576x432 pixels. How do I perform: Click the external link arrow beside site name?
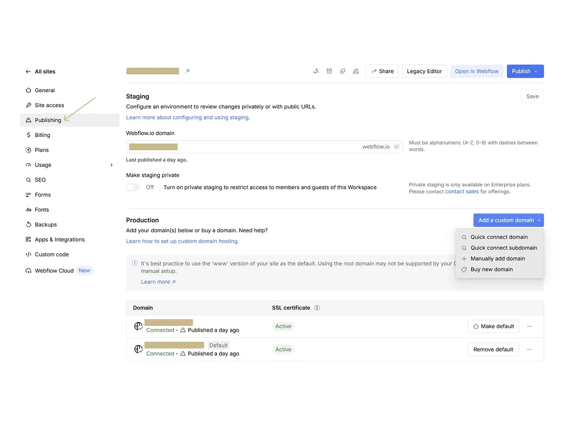click(x=187, y=71)
